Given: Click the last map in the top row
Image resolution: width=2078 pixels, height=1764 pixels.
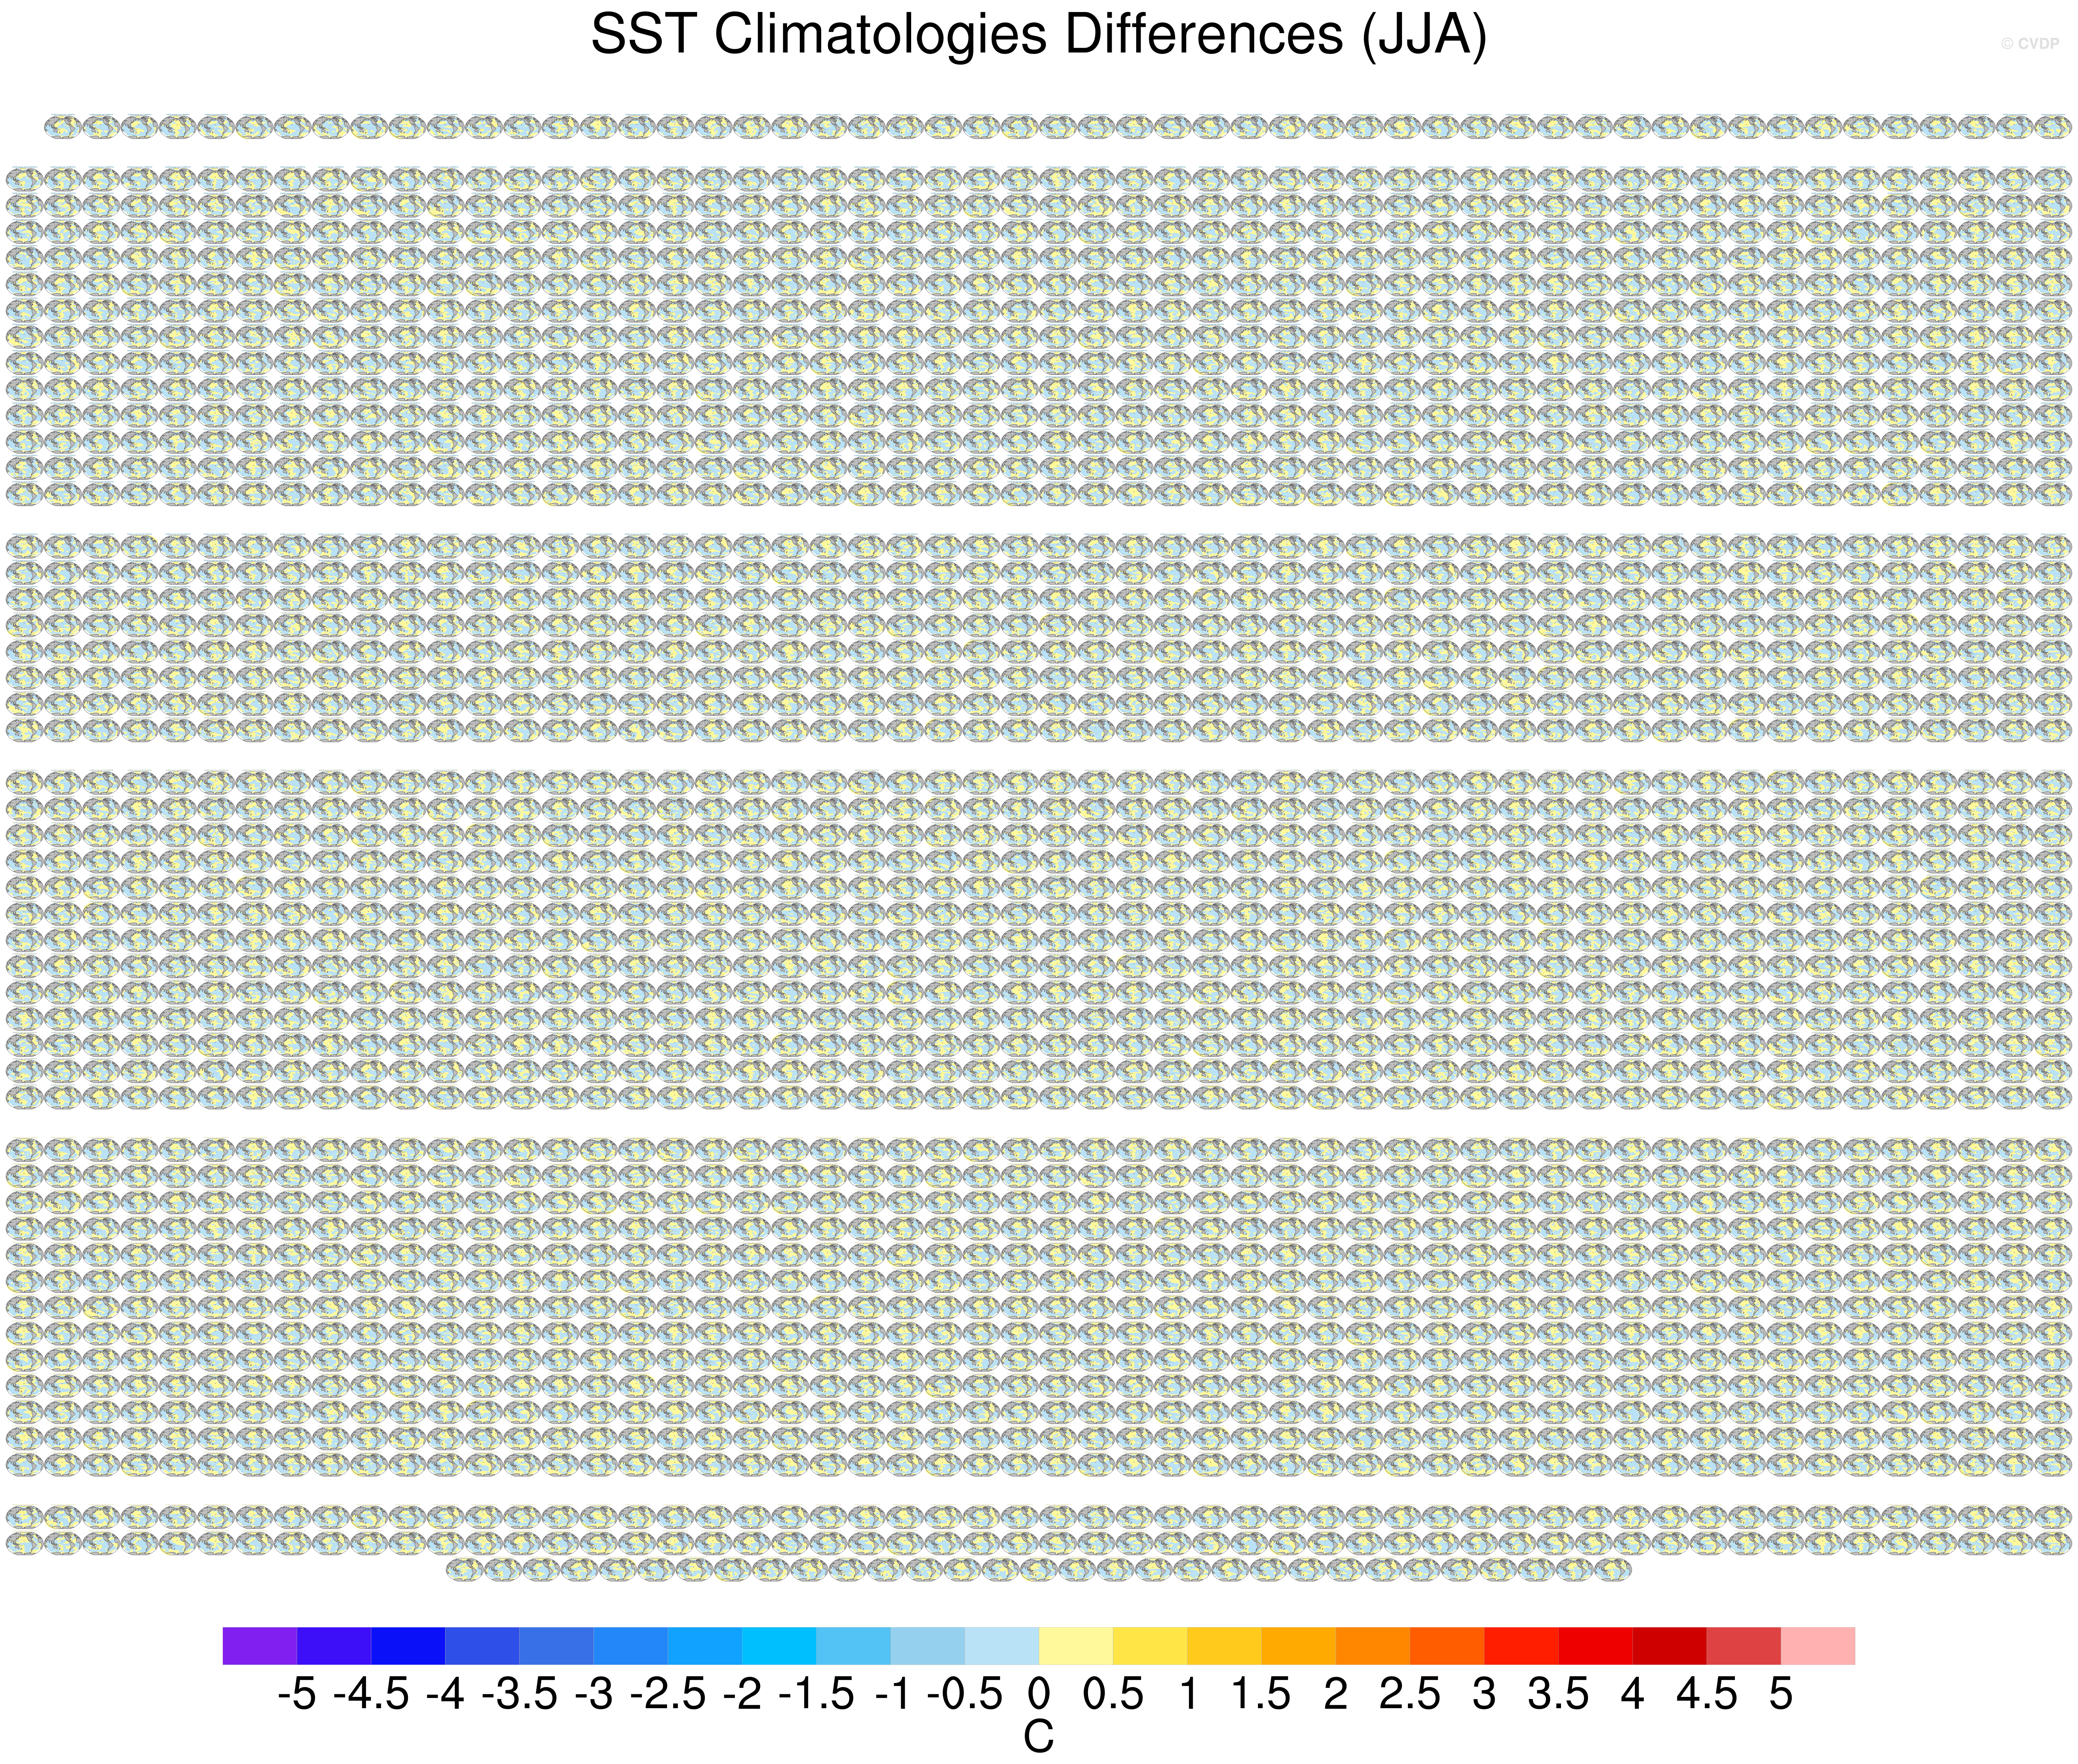Looking at the screenshot, I should click(2052, 127).
